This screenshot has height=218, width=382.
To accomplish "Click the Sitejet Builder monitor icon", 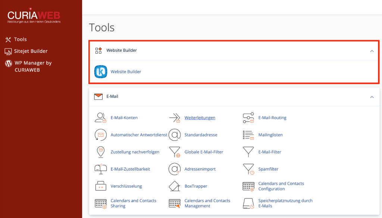I will [x=8, y=51].
